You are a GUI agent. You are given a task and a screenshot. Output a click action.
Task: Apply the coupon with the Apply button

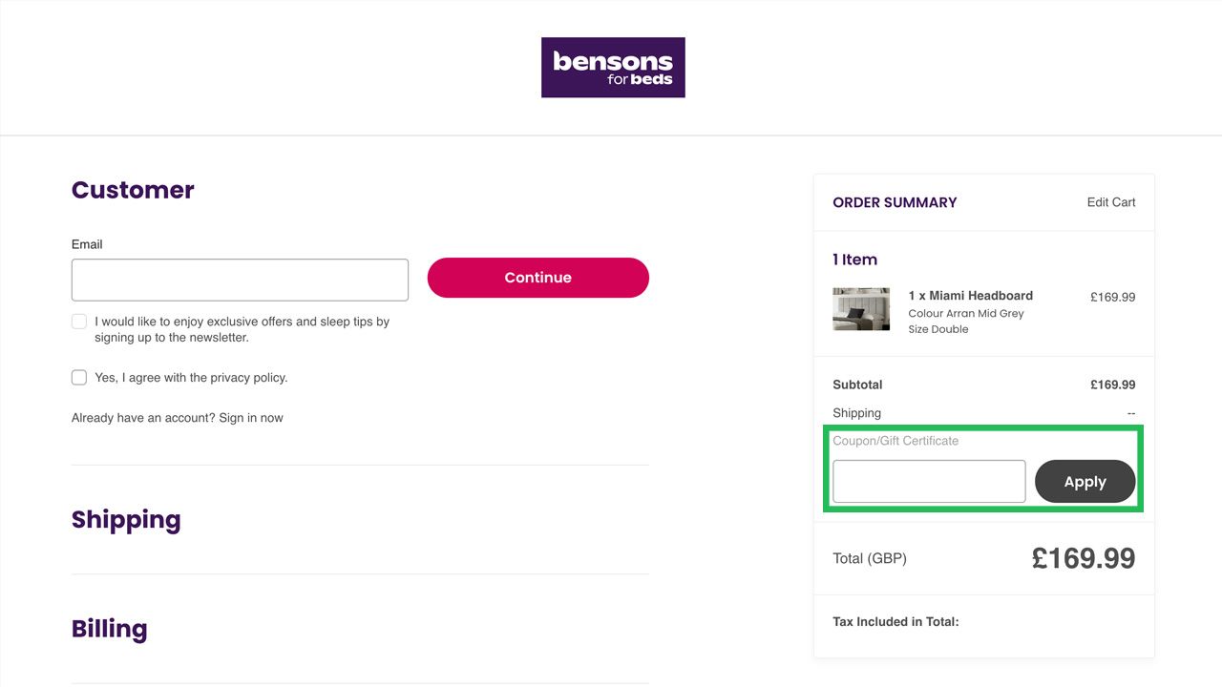tap(1085, 482)
